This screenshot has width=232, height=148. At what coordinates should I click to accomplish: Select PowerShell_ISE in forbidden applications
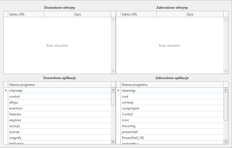pyautogui.click(x=172, y=138)
